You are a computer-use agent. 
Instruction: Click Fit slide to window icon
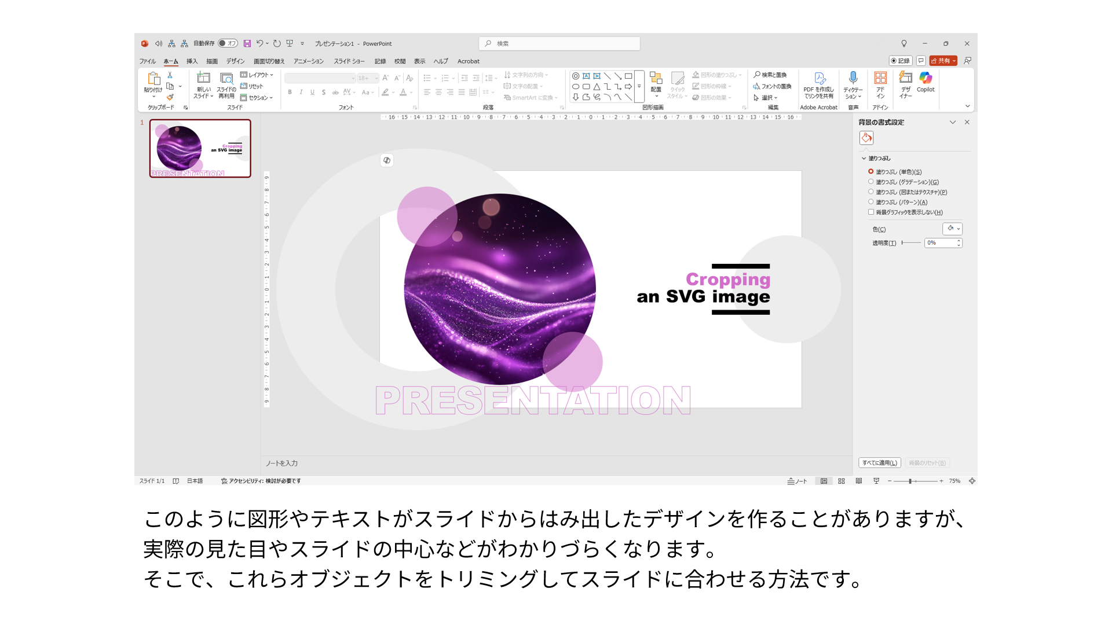coord(972,481)
